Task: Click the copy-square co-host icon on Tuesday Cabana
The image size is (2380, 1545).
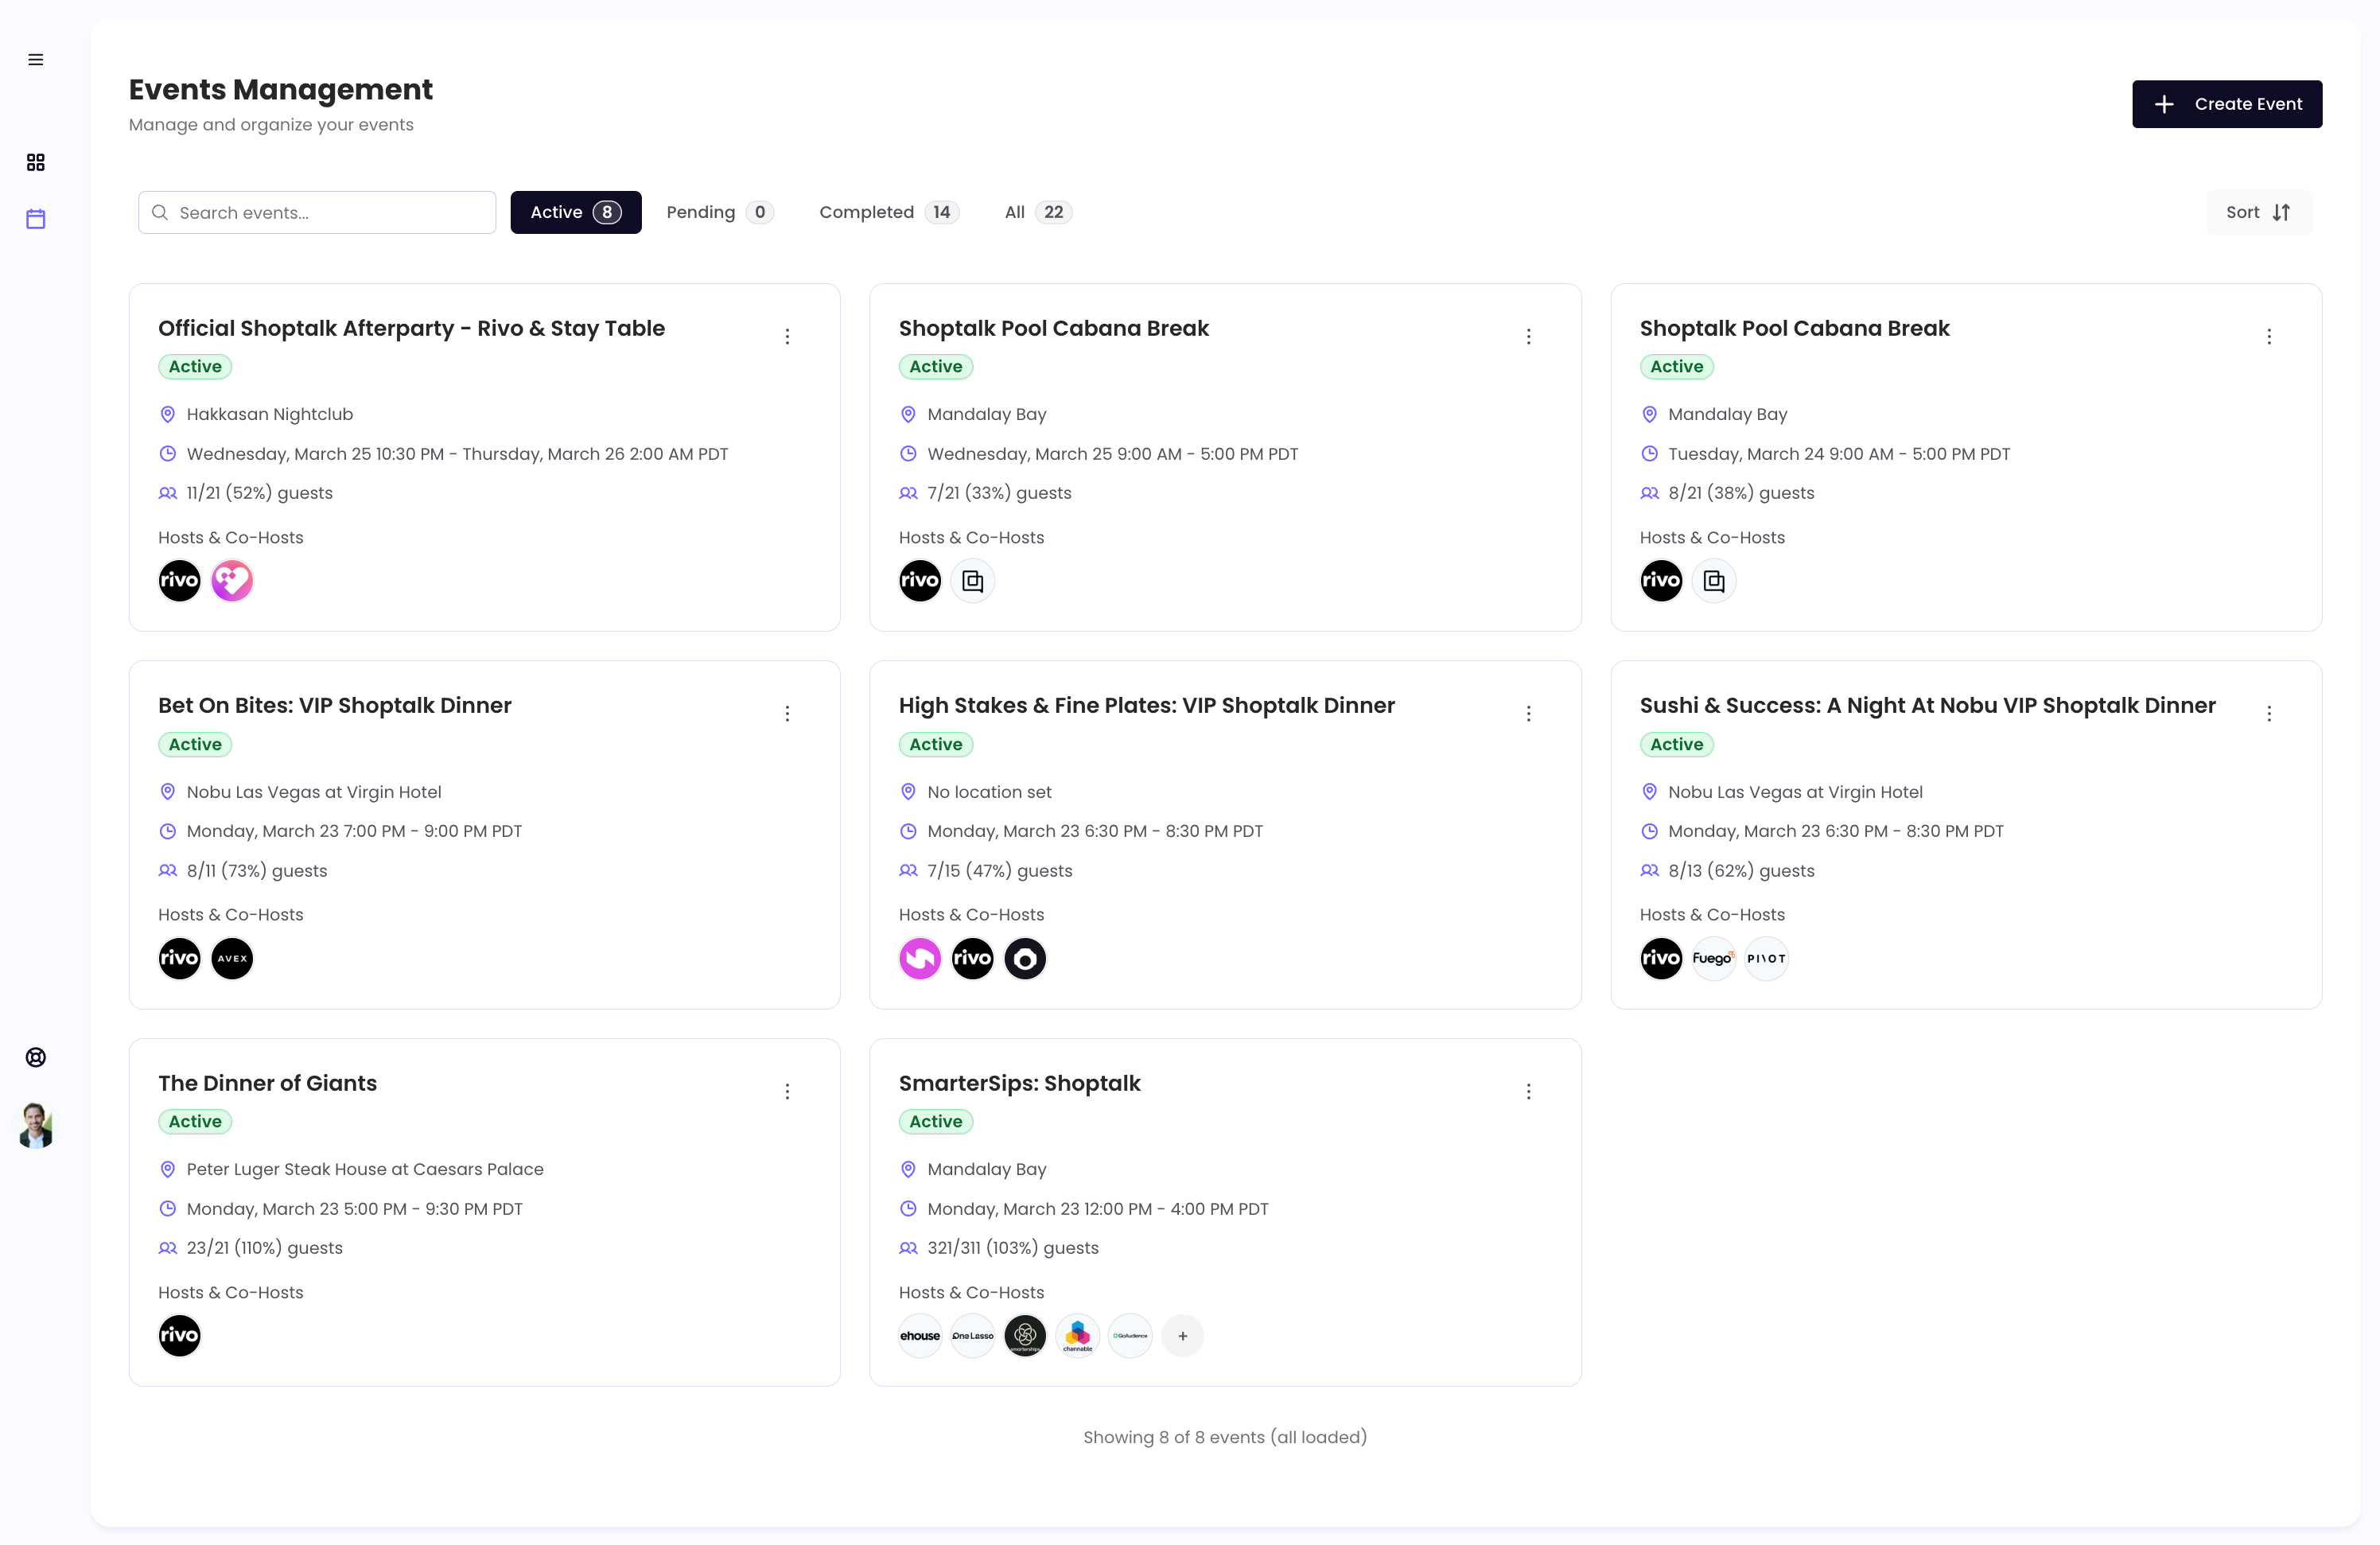Action: (x=1714, y=581)
